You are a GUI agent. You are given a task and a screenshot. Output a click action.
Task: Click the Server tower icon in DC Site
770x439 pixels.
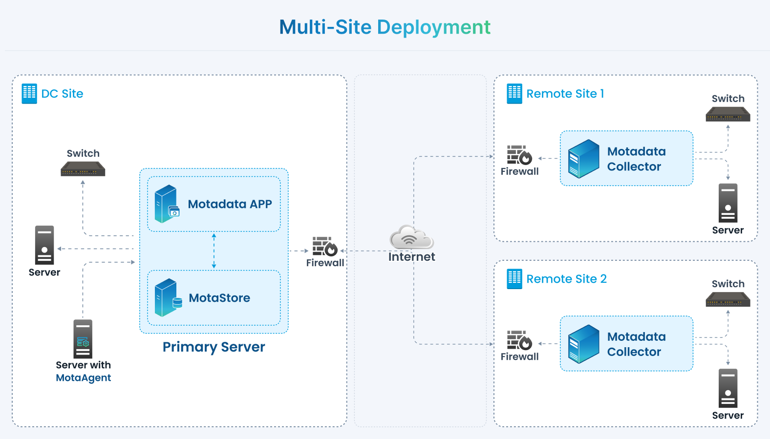point(44,245)
